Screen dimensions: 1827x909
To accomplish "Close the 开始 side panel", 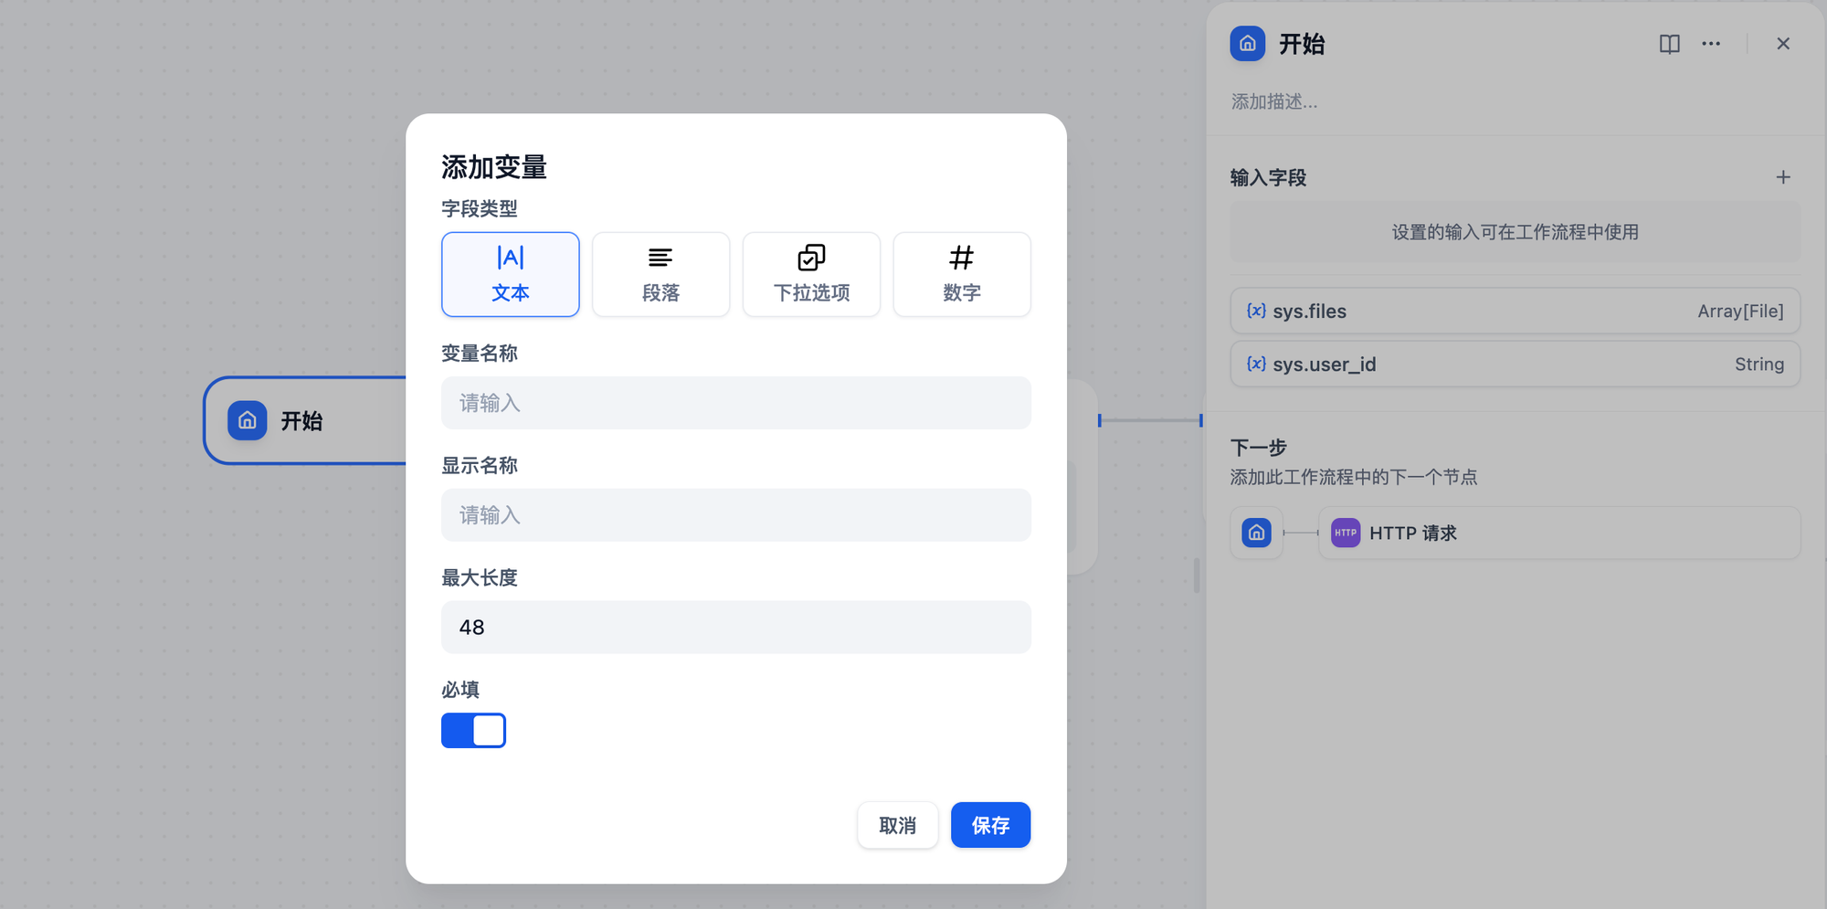I will tap(1783, 44).
